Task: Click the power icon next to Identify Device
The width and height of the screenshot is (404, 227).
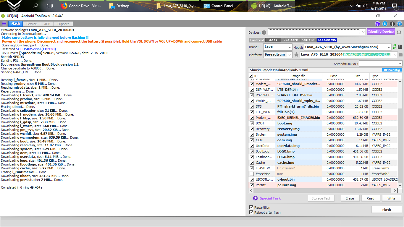Action: pyautogui.click(x=399, y=32)
